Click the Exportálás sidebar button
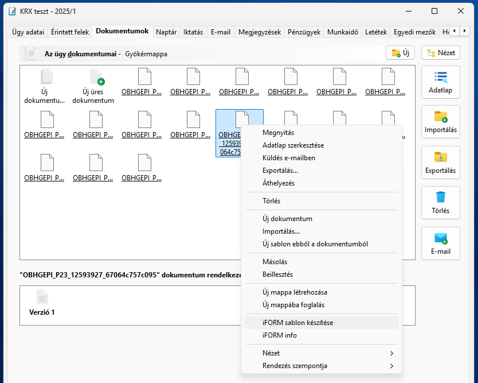 coord(441,163)
